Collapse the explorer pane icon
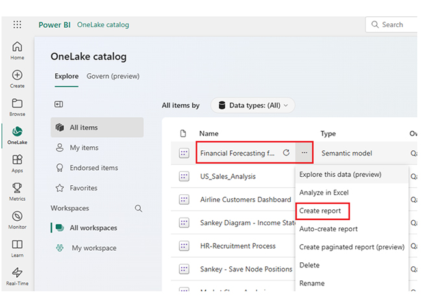 coord(58,104)
